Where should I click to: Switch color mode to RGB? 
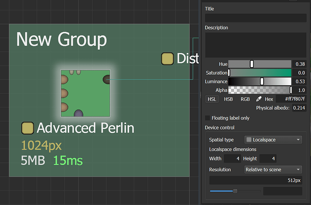pos(245,99)
